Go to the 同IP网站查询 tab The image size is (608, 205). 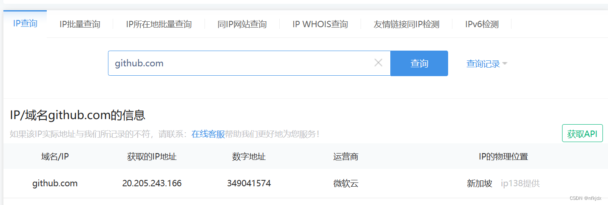click(242, 24)
